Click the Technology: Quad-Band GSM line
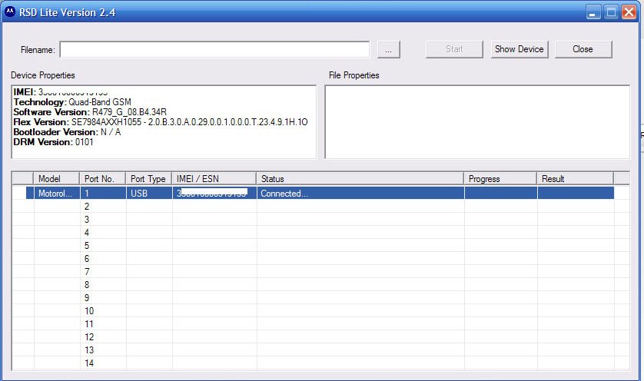This screenshot has width=644, height=381. (x=72, y=102)
